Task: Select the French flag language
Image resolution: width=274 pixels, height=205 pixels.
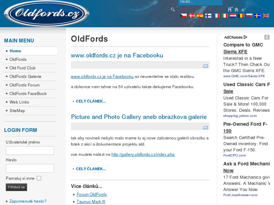Action: 216,16
